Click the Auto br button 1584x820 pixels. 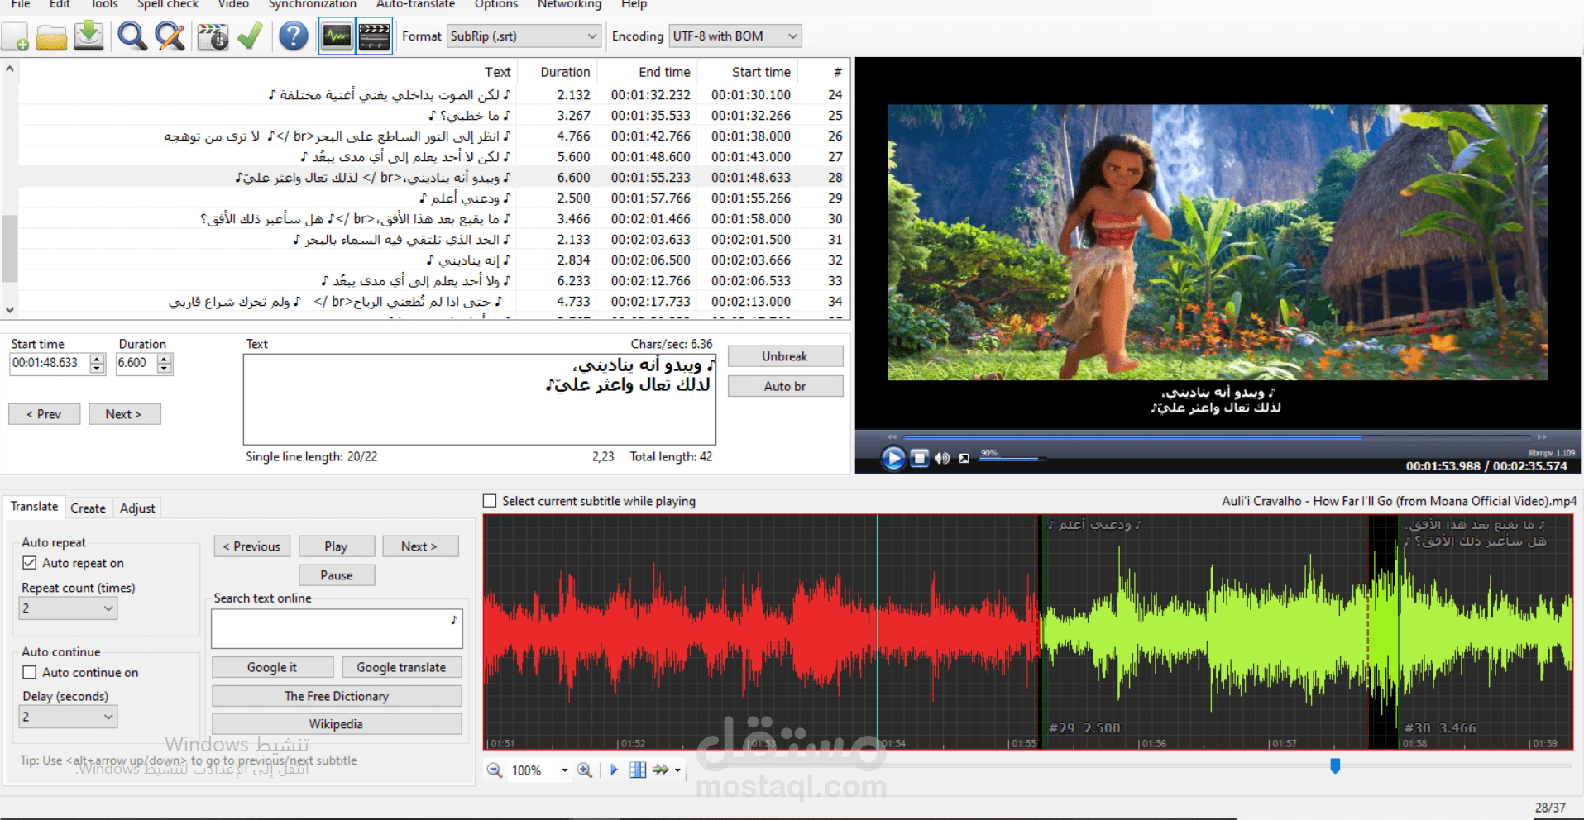coord(785,386)
